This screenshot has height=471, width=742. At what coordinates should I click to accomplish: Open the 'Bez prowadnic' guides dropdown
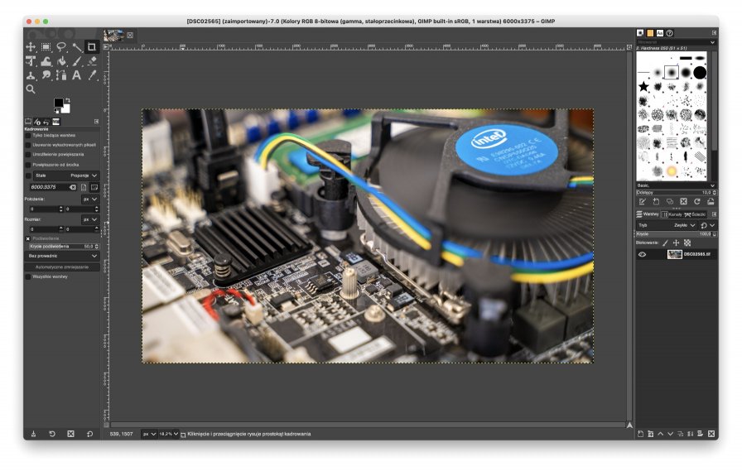click(x=63, y=257)
